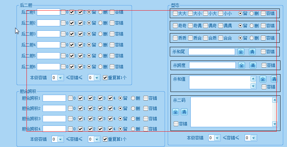Select 删 radio for 后二胆6
Screen dimensions: 287x147
click(x=100, y=67)
